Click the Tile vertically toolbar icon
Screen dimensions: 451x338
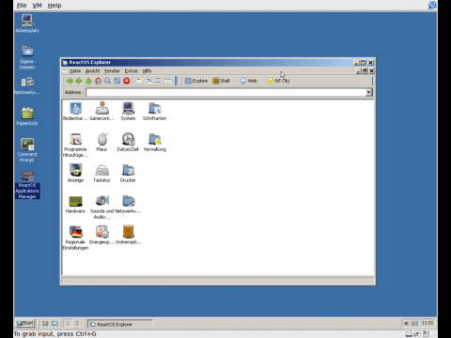(168, 81)
